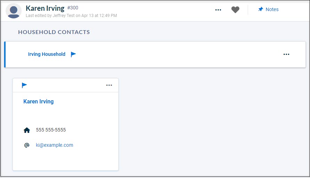Click the flag icon on Karen Irving's card
This screenshot has height=178, width=310.
point(24,85)
